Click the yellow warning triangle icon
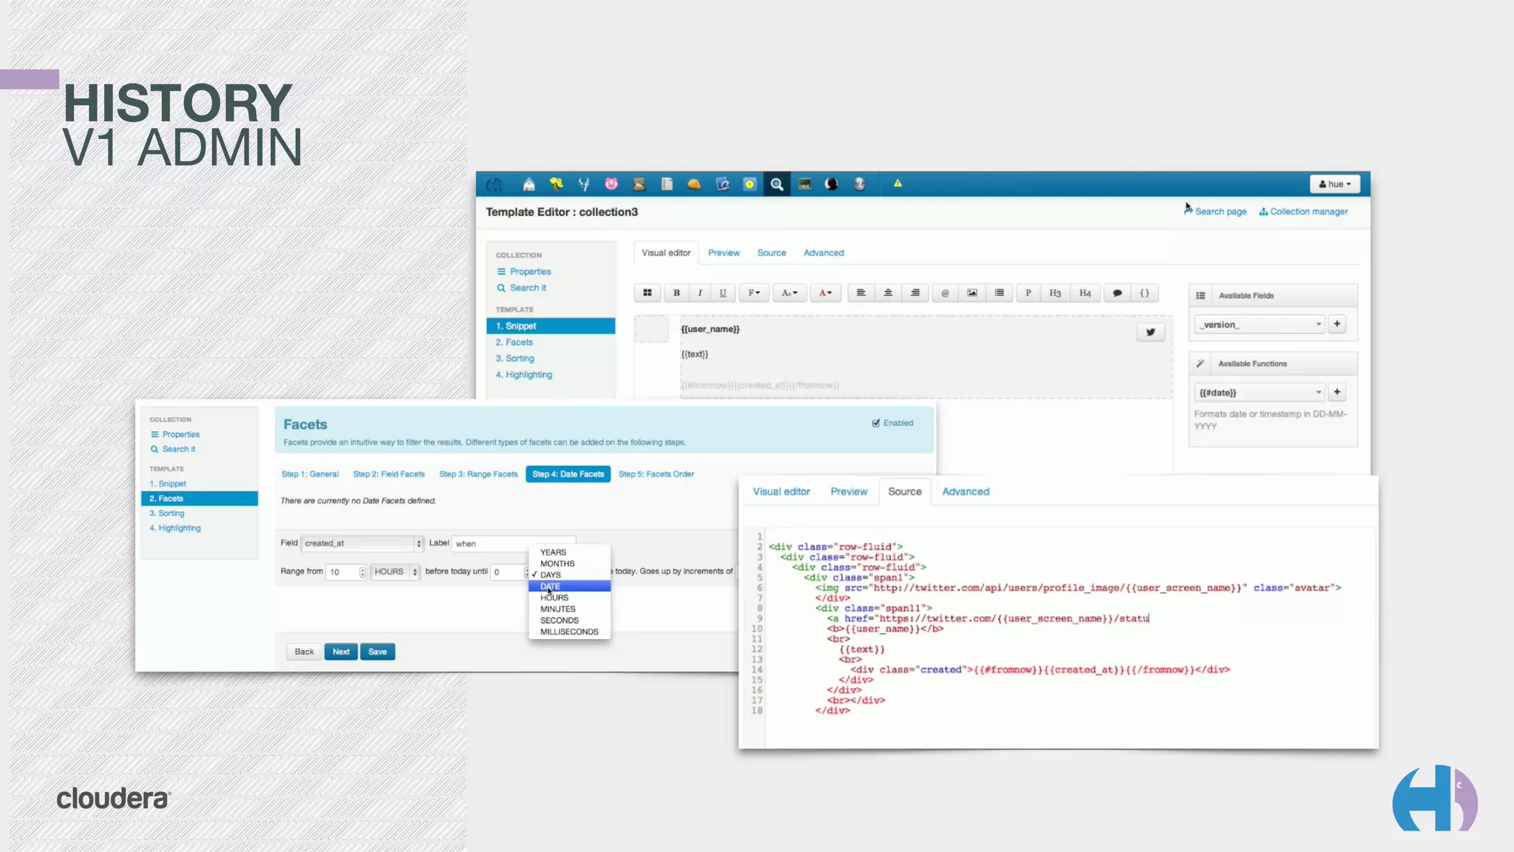The width and height of the screenshot is (1514, 852). pos(897,183)
